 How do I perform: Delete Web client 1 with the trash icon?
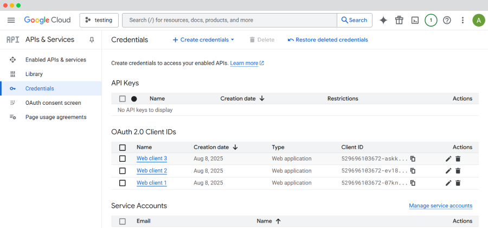tap(458, 183)
